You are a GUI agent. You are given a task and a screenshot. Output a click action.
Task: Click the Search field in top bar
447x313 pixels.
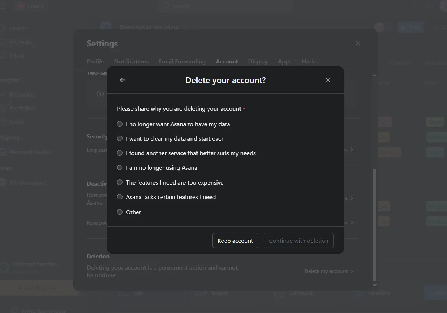coord(226,6)
